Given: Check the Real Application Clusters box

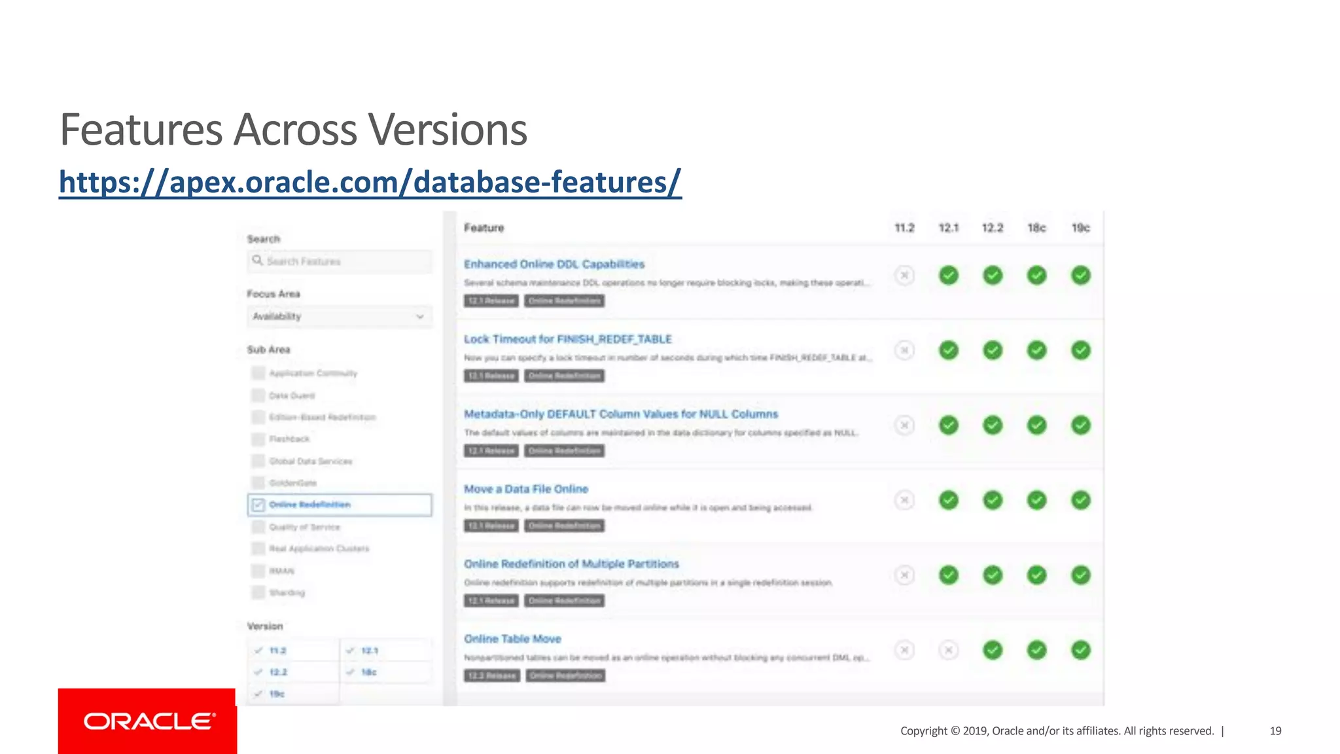Looking at the screenshot, I should coord(258,548).
